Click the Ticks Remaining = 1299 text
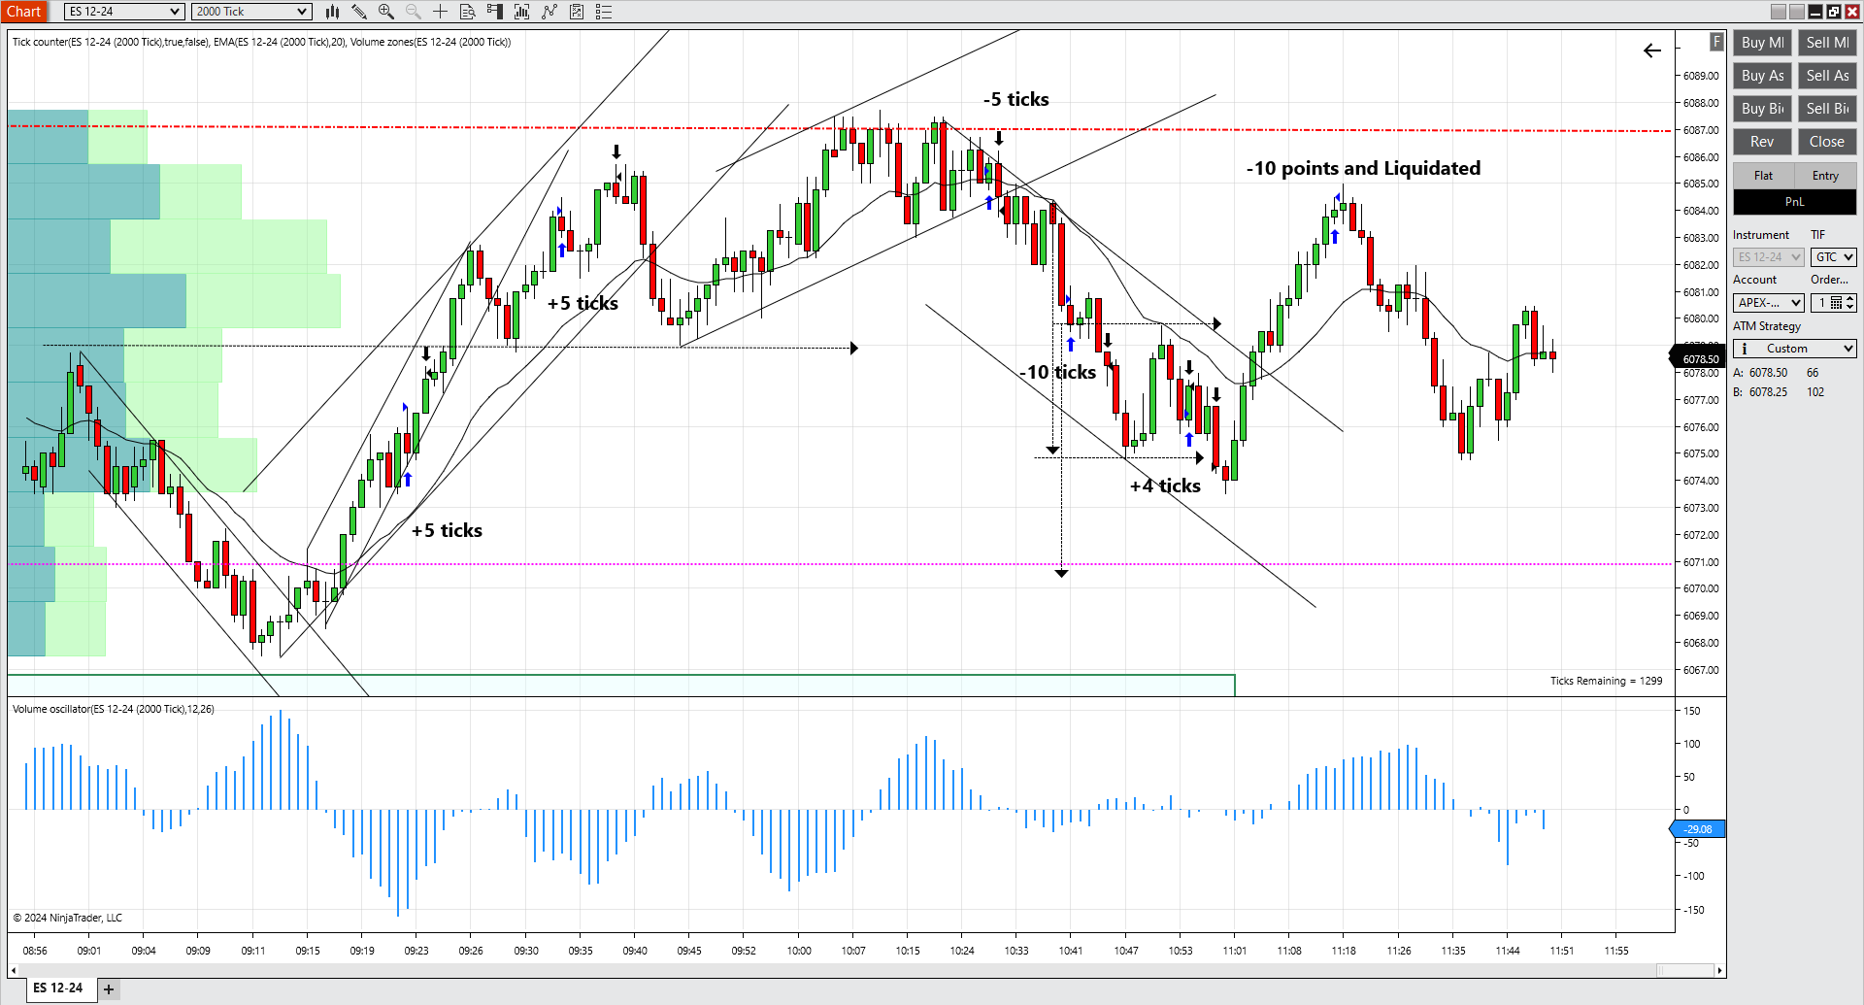1864x1005 pixels. (x=1606, y=681)
